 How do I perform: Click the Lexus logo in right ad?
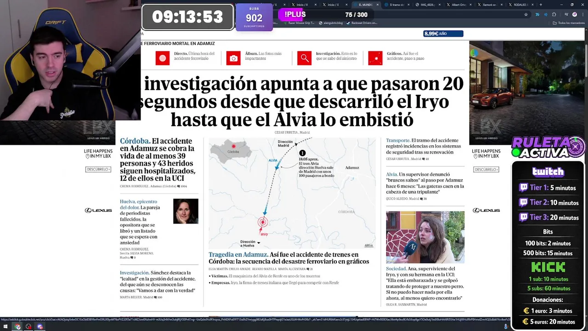tap(486, 210)
